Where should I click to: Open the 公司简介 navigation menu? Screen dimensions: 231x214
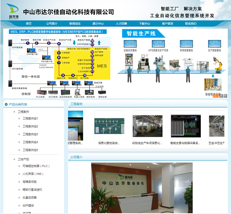point(52,24)
